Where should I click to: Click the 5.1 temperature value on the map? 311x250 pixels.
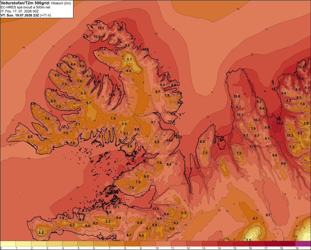(x=129, y=59)
